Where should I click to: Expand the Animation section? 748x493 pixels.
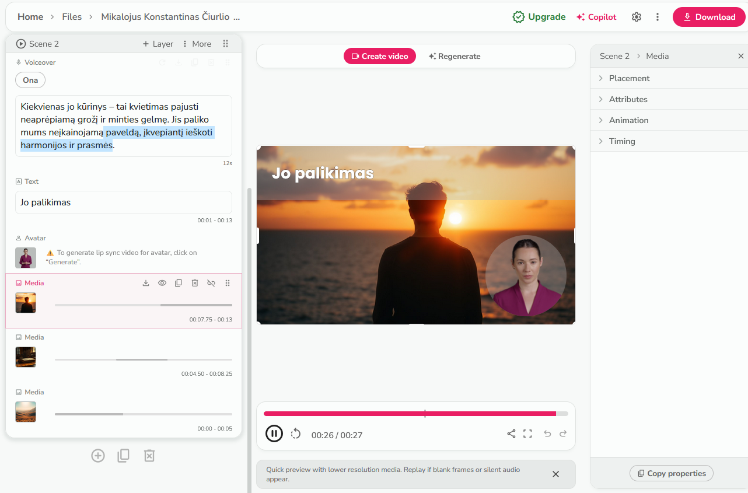point(628,120)
